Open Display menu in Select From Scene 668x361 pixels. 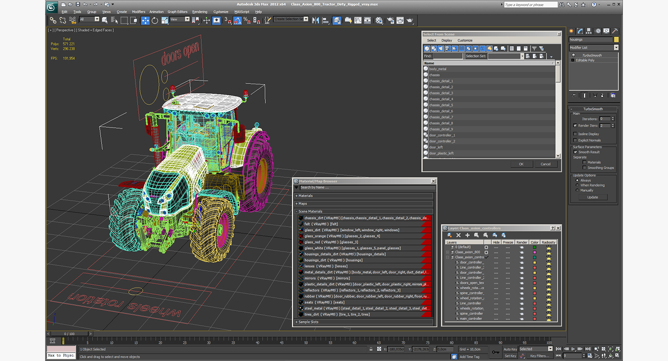(447, 41)
